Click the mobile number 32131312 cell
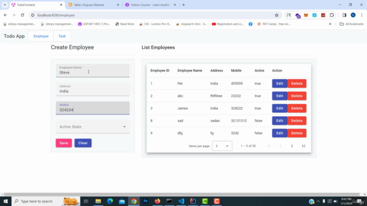The height and width of the screenshot is (206, 367). 239,121
